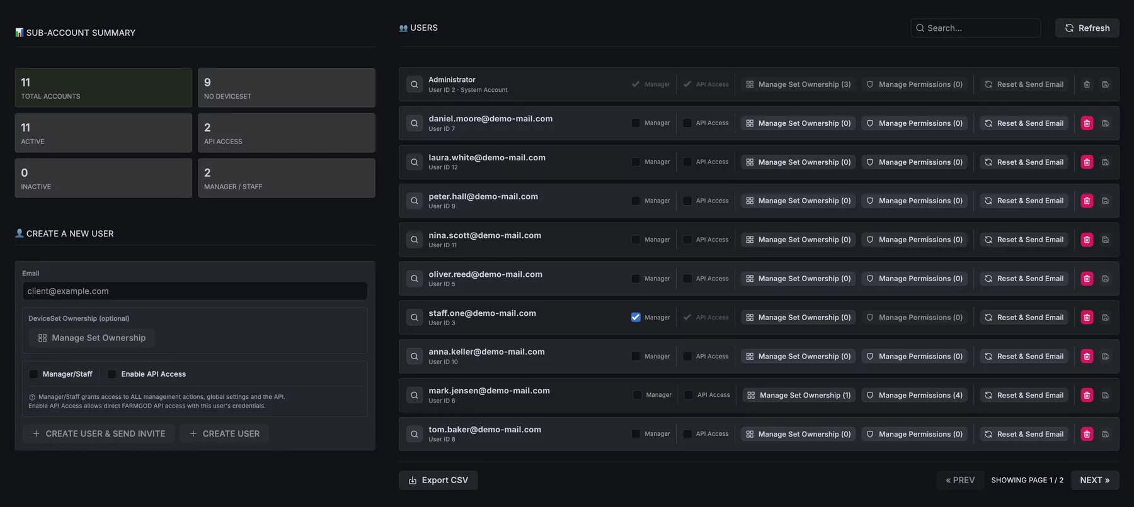The image size is (1134, 507).
Task: Open details icon for peter.hall@demo-mail.com
Action: tap(414, 201)
